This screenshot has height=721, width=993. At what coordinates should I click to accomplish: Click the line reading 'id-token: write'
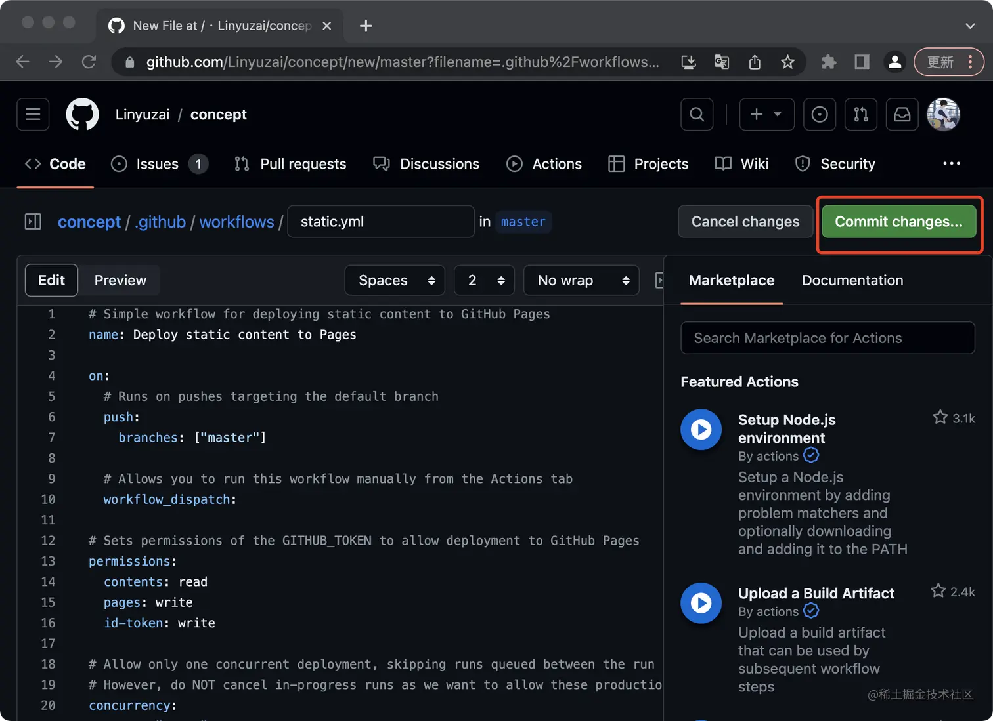(160, 623)
